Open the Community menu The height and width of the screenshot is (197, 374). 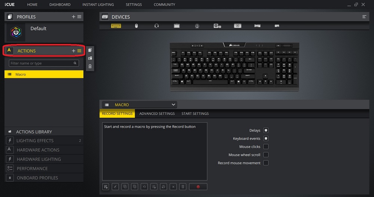click(164, 4)
